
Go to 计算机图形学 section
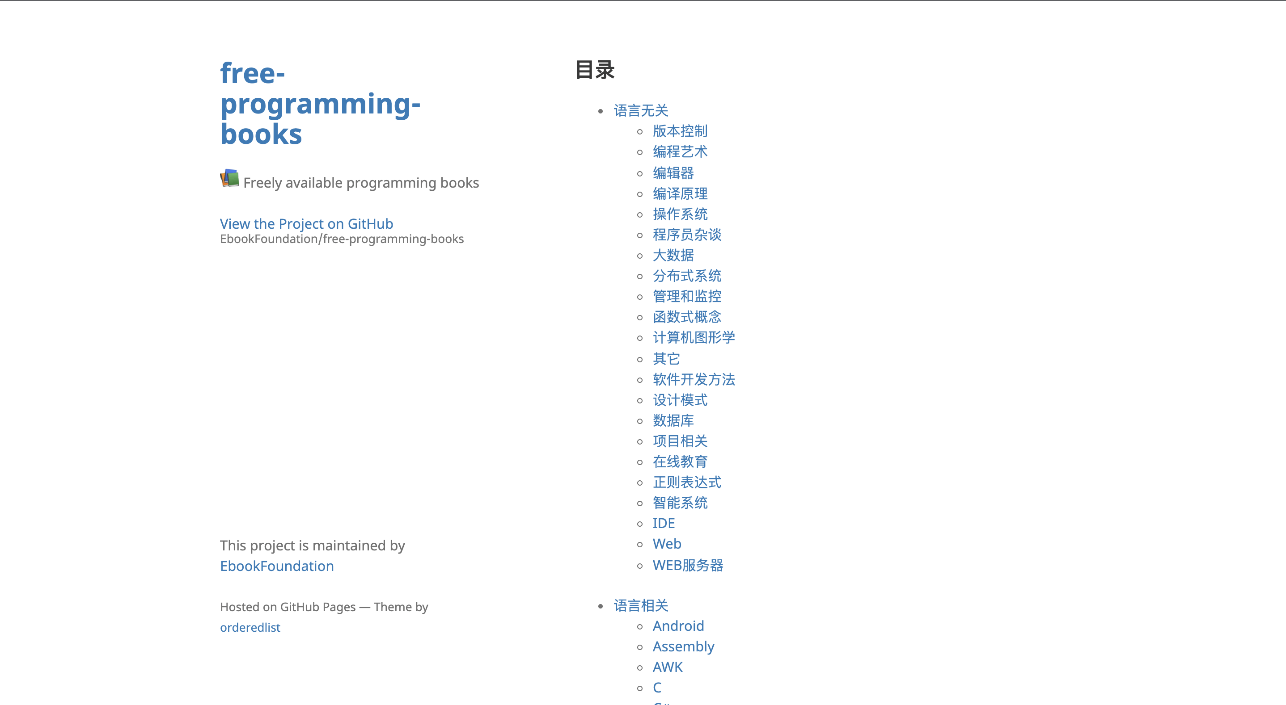pyautogui.click(x=694, y=338)
